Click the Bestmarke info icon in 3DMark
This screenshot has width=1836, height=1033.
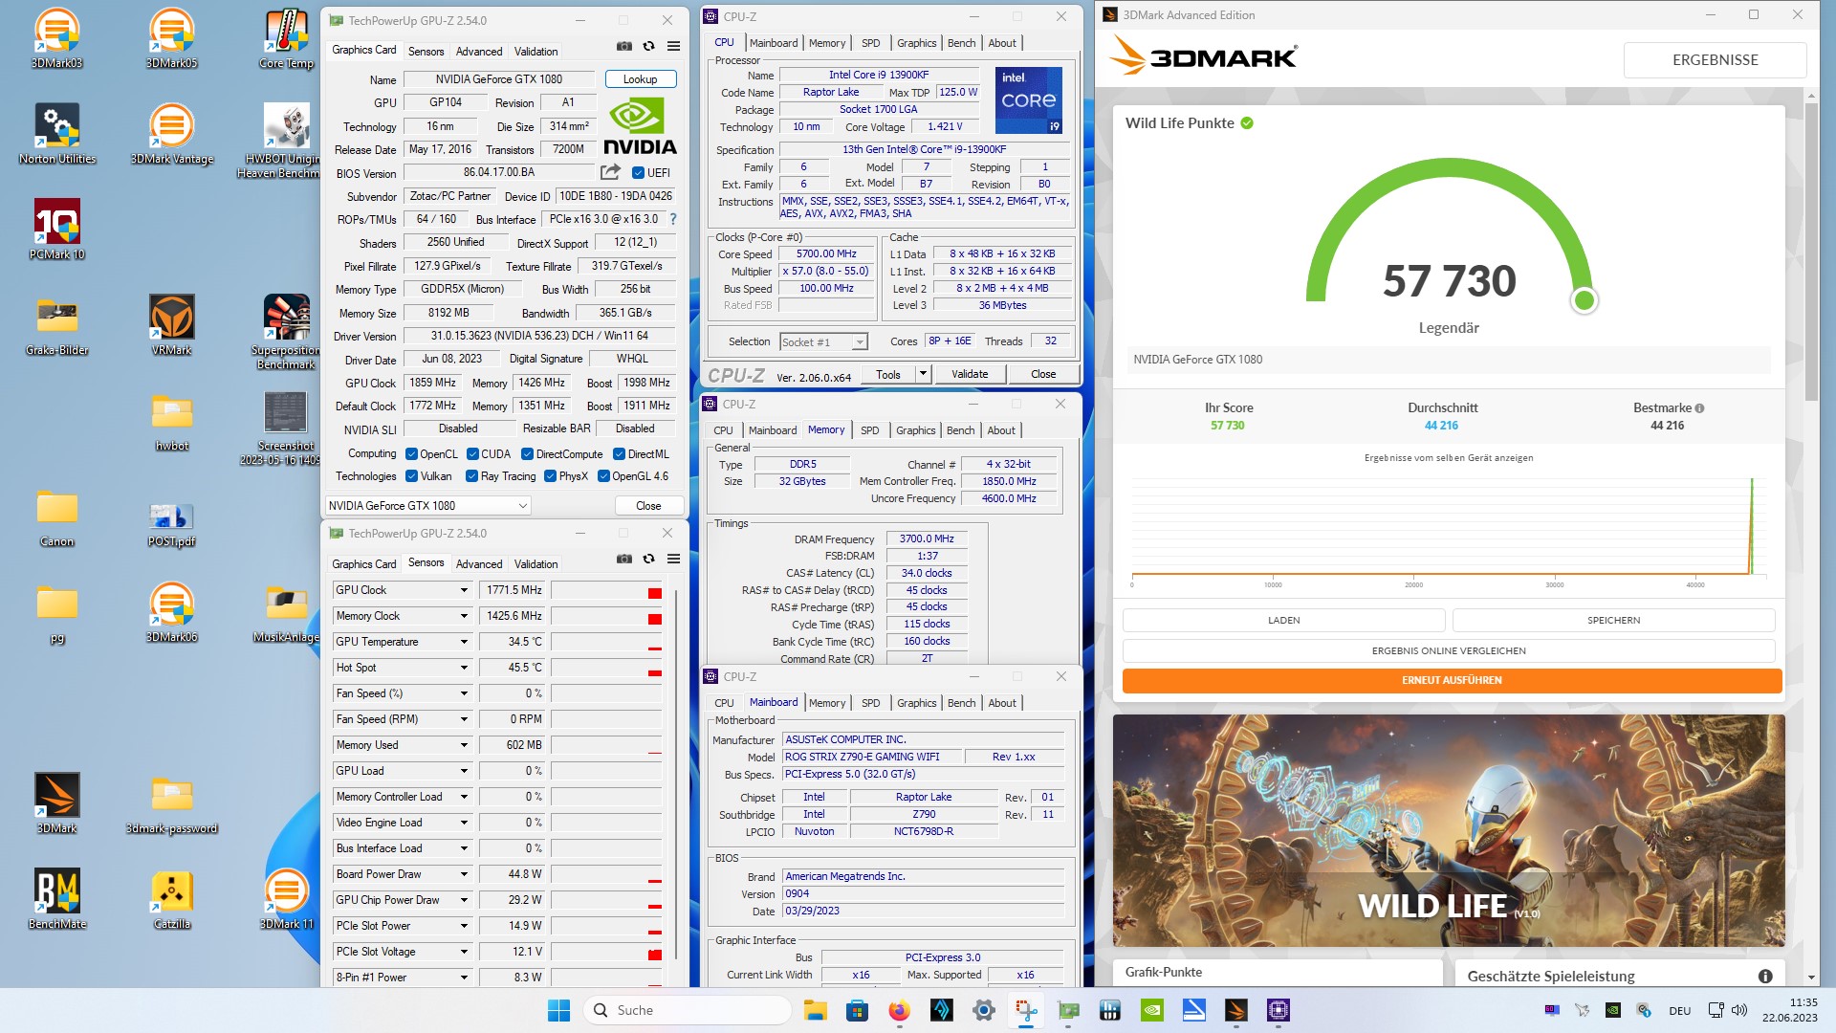[1699, 408]
